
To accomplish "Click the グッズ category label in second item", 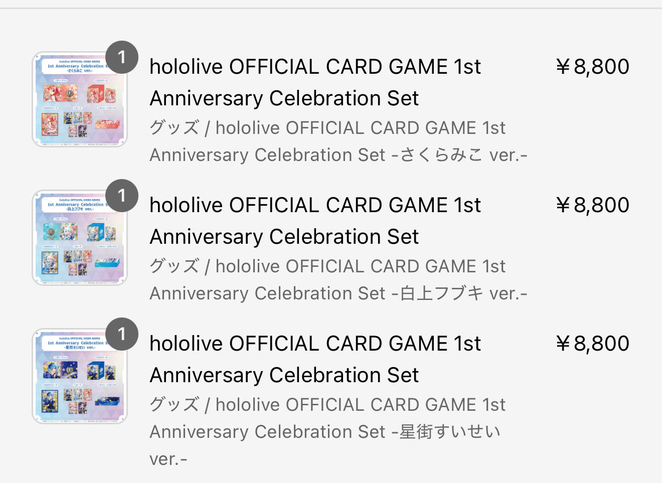I will 175,266.
